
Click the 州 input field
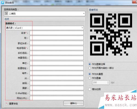pos(57,78)
